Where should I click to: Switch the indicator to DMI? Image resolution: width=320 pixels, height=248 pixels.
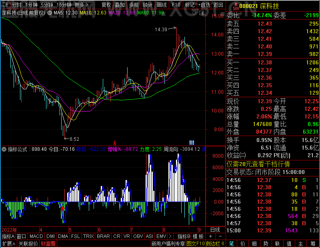point(50,236)
